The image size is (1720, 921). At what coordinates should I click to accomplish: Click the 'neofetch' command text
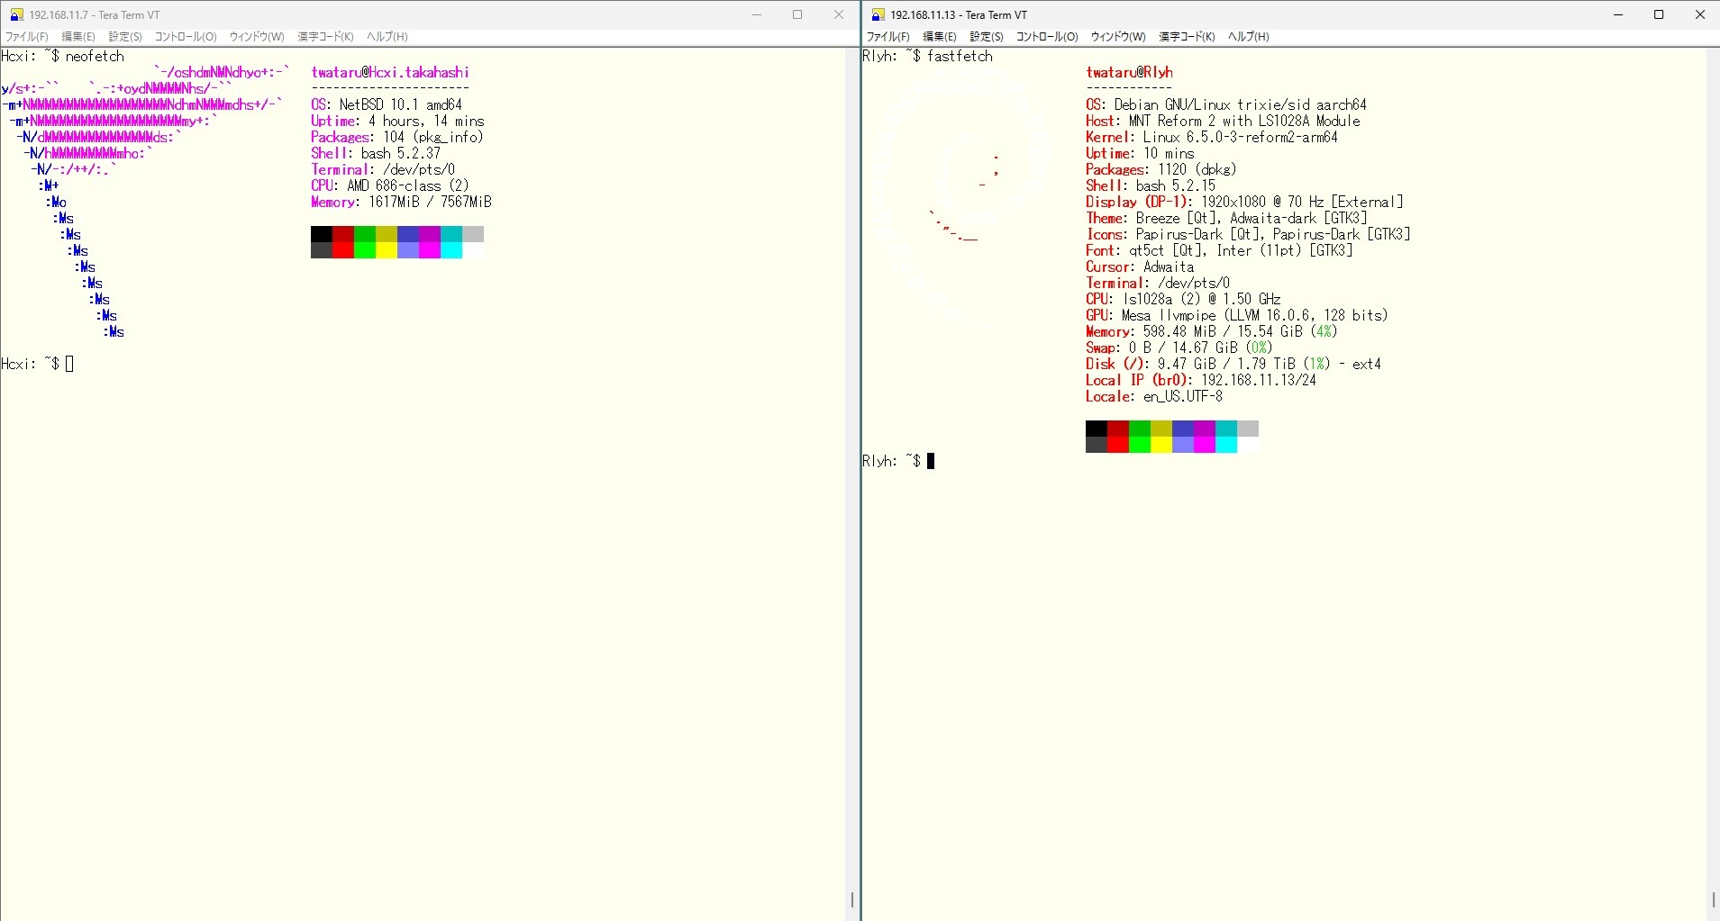95,56
